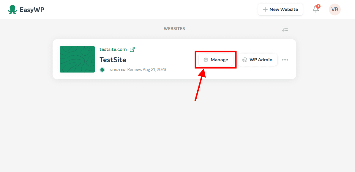
Task: Click the plus icon in New Website
Action: click(x=265, y=9)
